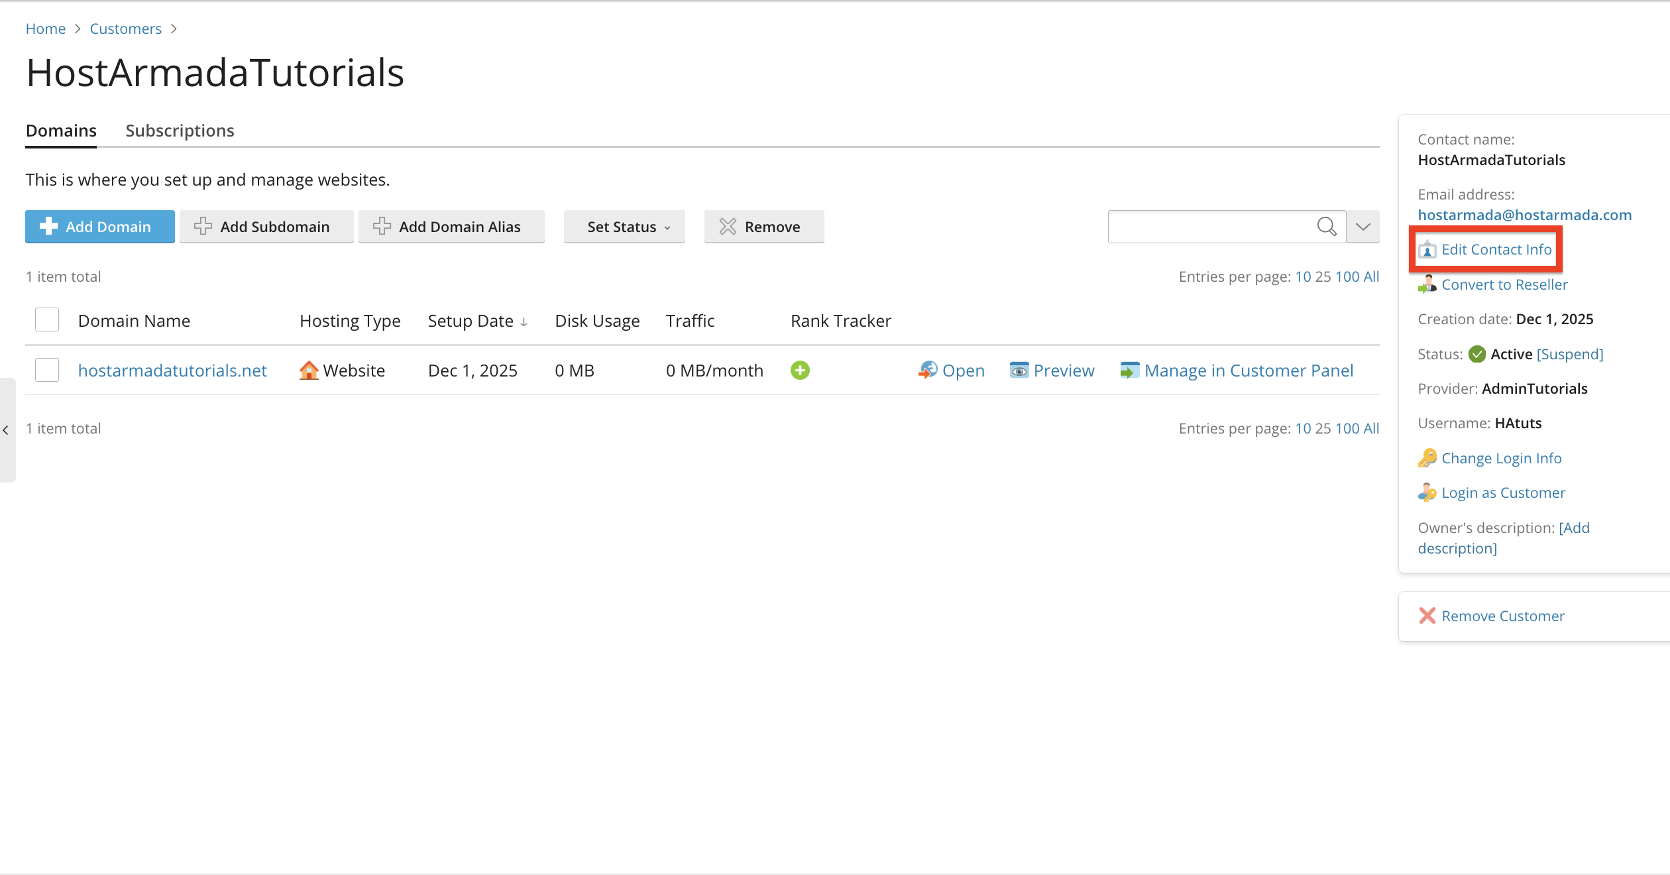Screen dimensions: 1670x875
Task: Set bottom entries per page to 10
Action: coord(1303,428)
